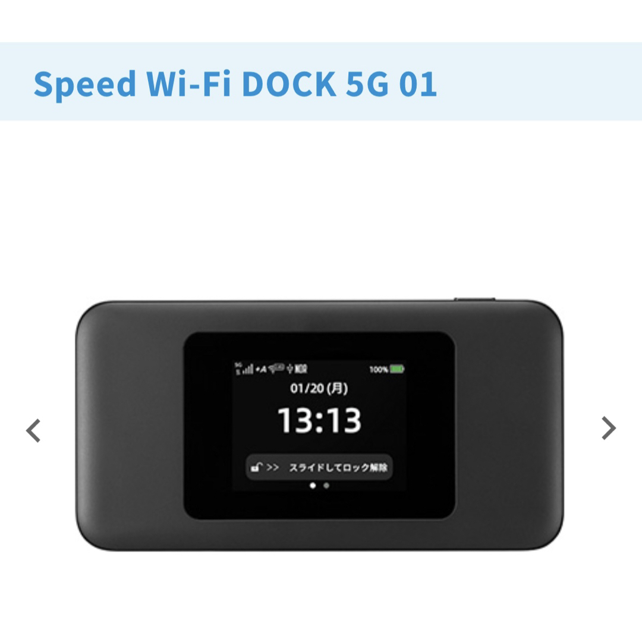Screen dimensions: 642x642
Task: Tap the slide-to-unlock bar text
Action: tap(338, 467)
